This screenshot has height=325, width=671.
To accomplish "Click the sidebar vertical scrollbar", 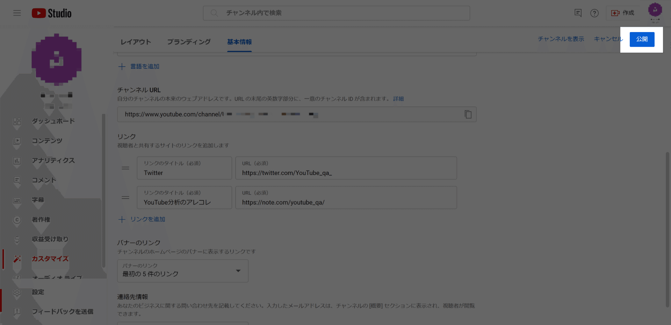I will click(x=103, y=191).
